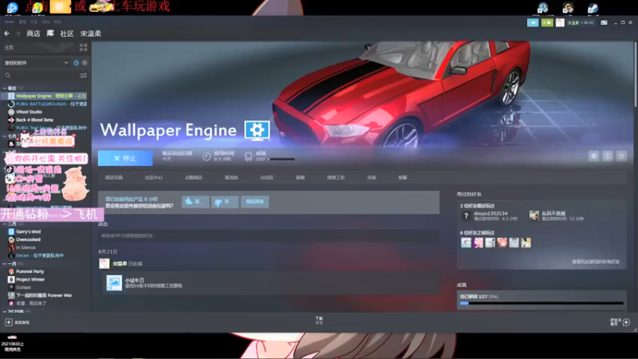Collapse the 2020 section

5,311
